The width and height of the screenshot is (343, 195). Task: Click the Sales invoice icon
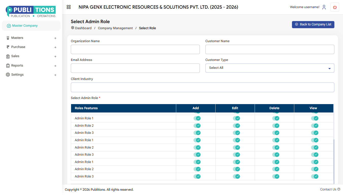[8, 56]
